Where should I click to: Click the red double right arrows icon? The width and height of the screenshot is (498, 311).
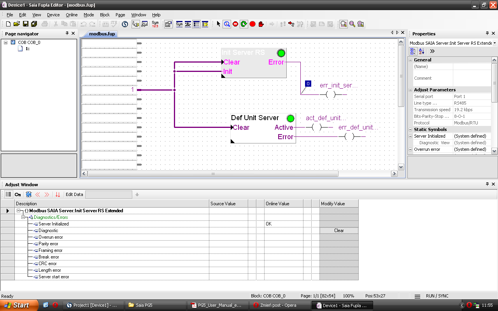[47, 194]
